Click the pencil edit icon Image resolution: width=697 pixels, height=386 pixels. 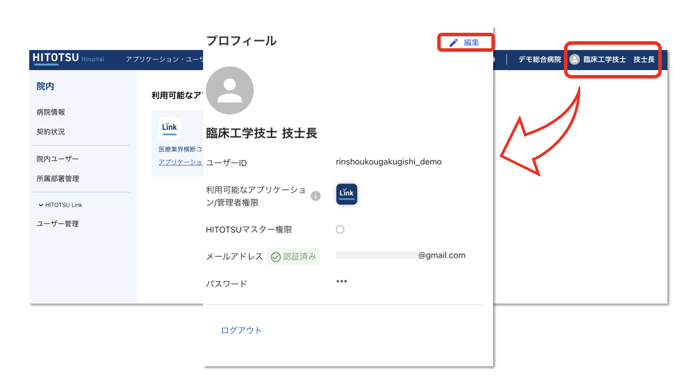coord(453,43)
